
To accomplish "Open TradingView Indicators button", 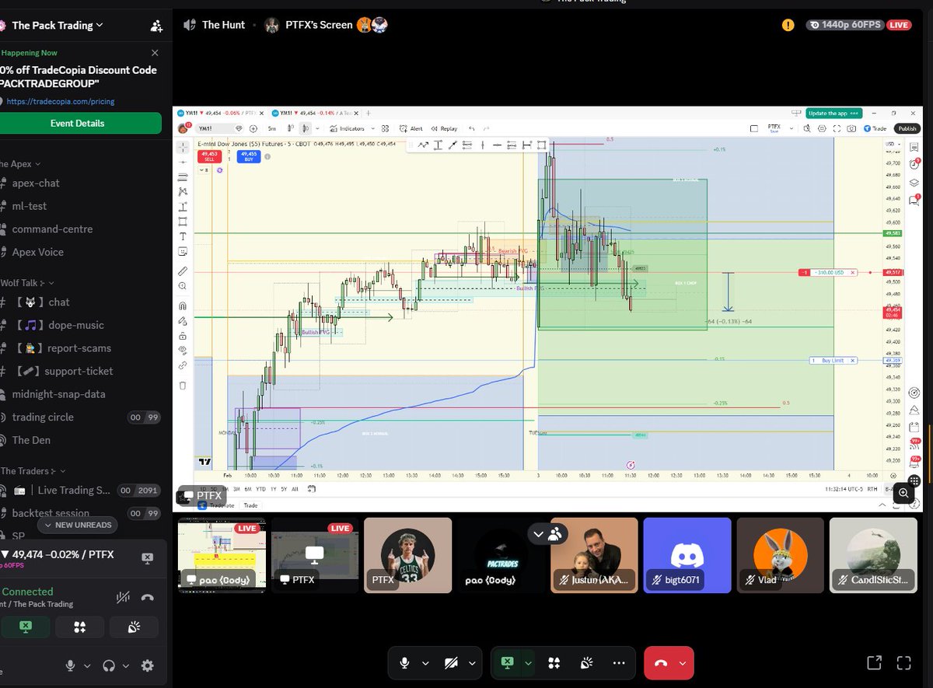I will point(348,128).
